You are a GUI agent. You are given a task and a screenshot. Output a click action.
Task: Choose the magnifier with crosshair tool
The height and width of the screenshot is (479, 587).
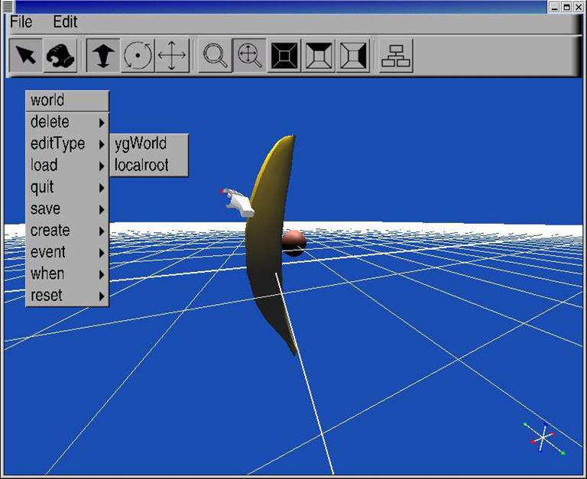pyautogui.click(x=249, y=55)
